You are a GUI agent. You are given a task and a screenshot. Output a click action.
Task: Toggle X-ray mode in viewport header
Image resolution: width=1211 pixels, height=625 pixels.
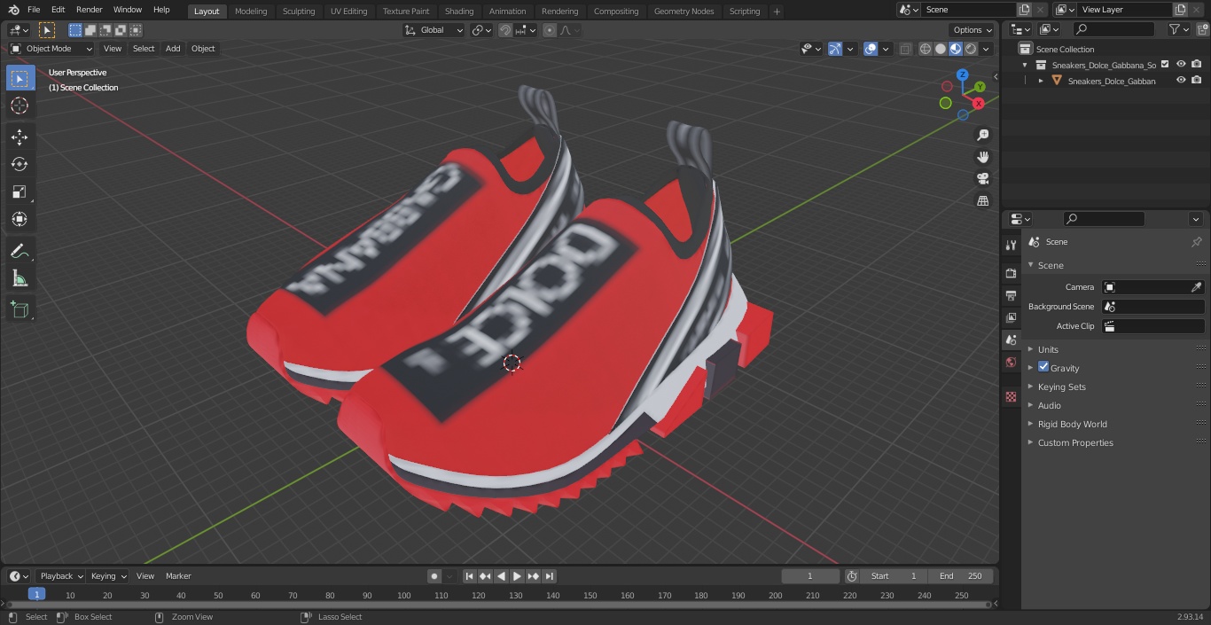click(x=905, y=49)
